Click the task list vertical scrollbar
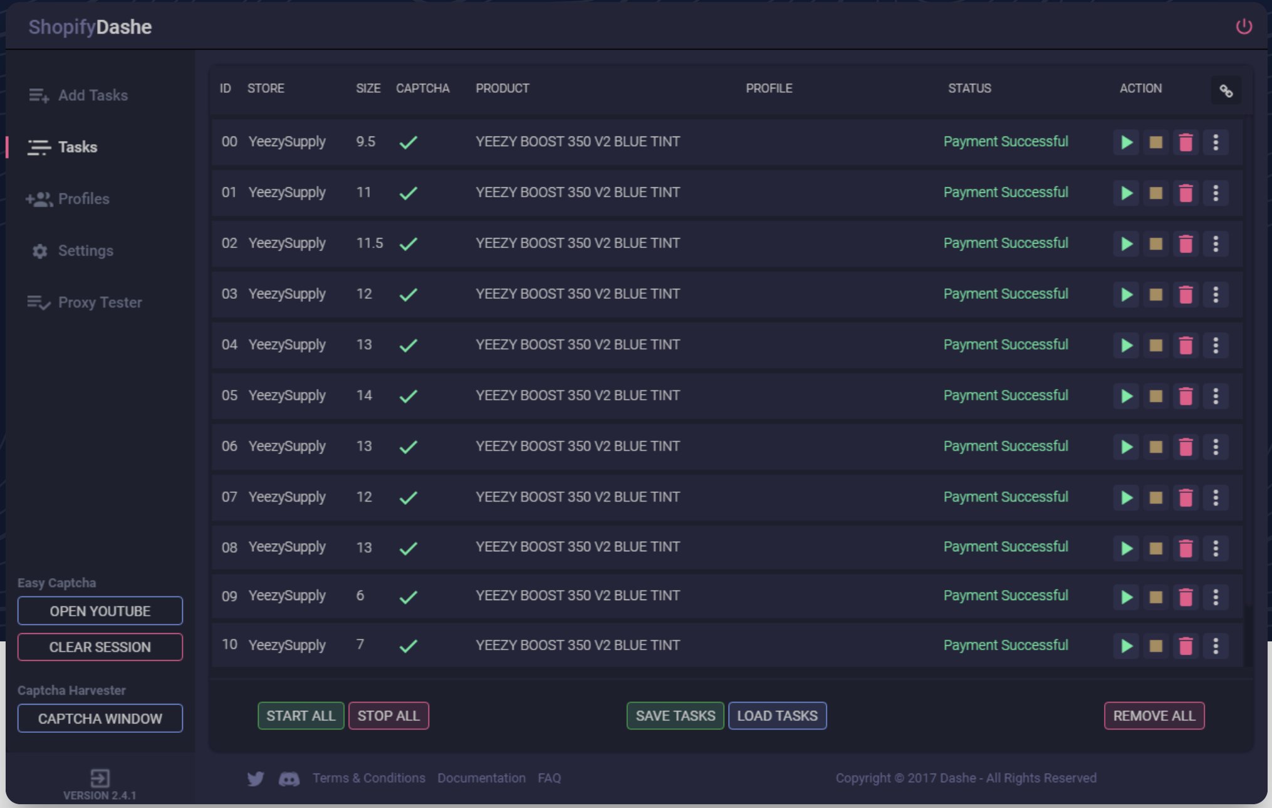Viewport: 1272px width, 808px height. (1249, 636)
